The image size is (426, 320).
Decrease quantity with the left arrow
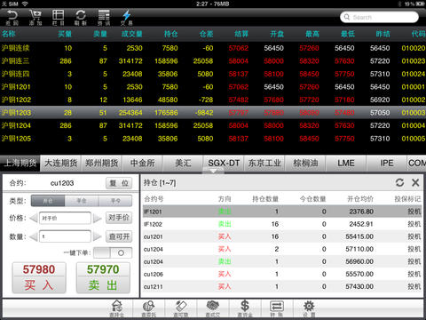34,236
